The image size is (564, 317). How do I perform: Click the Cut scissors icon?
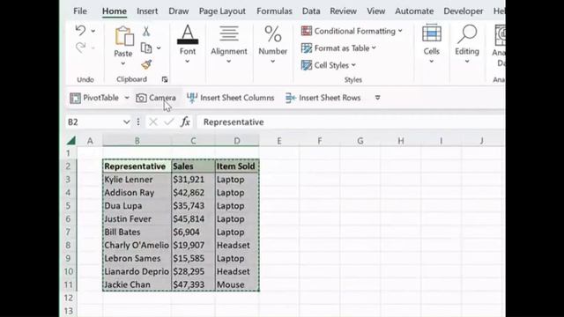tap(146, 32)
